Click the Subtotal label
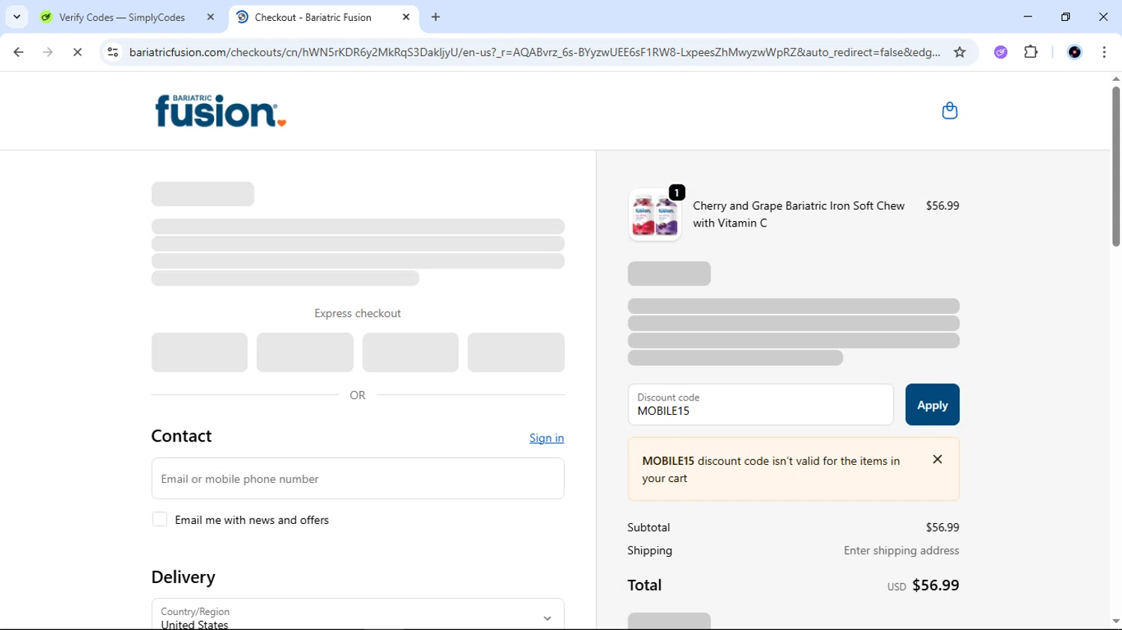The width and height of the screenshot is (1122, 630). click(649, 528)
